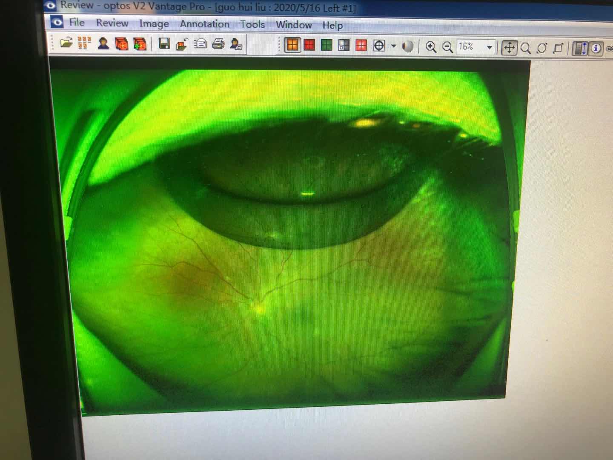Select the pan move tool
The width and height of the screenshot is (613, 460).
[509, 48]
